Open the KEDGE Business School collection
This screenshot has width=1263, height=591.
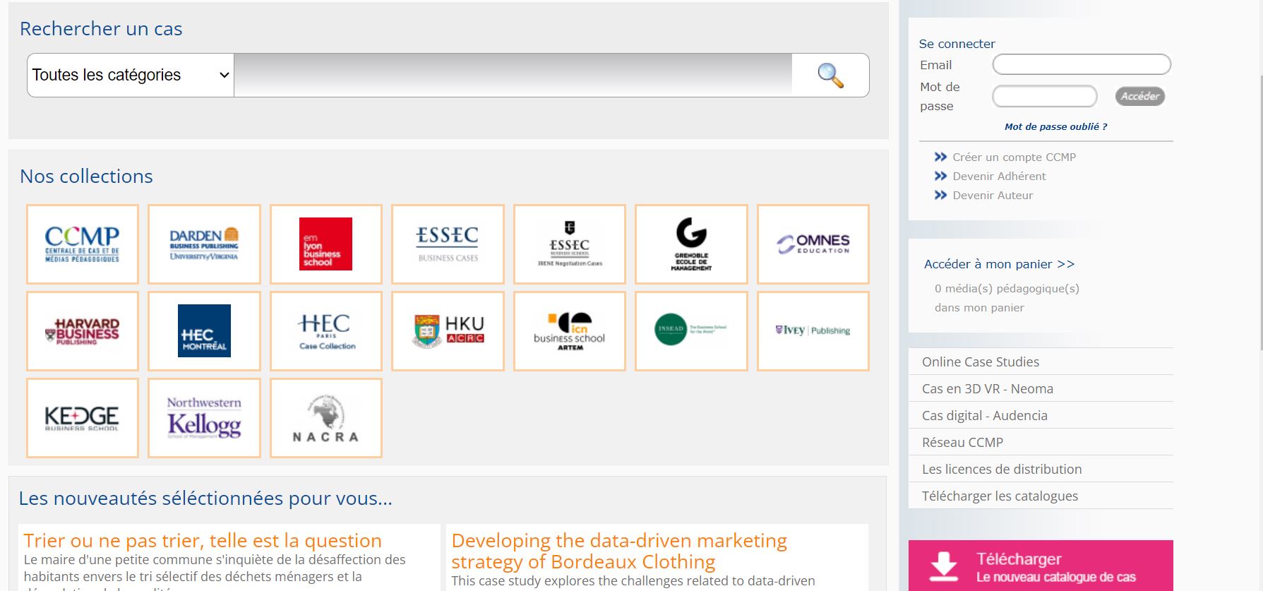(83, 418)
